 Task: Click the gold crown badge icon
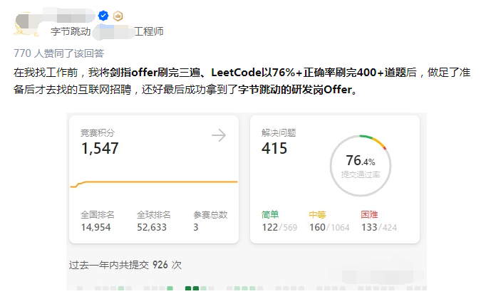[118, 16]
